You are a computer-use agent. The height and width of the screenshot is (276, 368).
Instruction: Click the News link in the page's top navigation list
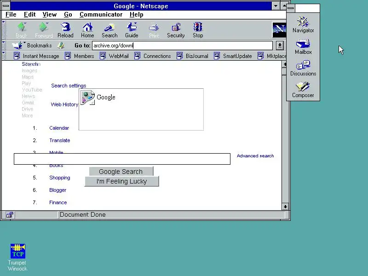pyautogui.click(x=28, y=96)
